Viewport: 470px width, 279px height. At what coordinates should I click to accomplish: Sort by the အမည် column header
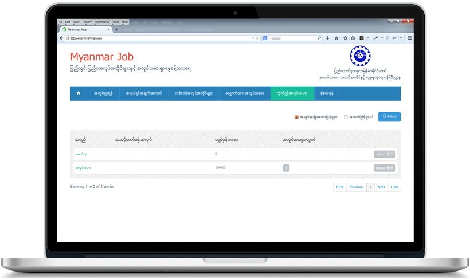[x=80, y=140]
